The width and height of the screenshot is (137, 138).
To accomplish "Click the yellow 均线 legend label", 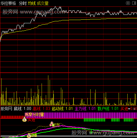I will pyautogui.click(x=32, y=3).
